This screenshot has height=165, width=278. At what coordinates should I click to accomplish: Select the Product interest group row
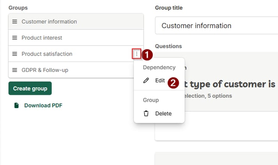click(x=76, y=37)
